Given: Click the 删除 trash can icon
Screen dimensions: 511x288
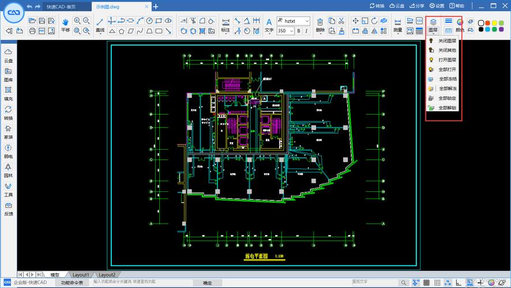Looking at the screenshot, I should click(320, 25).
